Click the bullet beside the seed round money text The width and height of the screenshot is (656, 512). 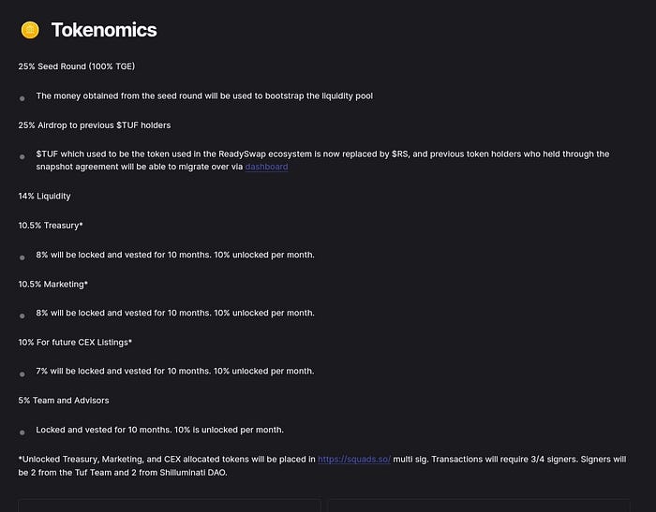point(22,97)
